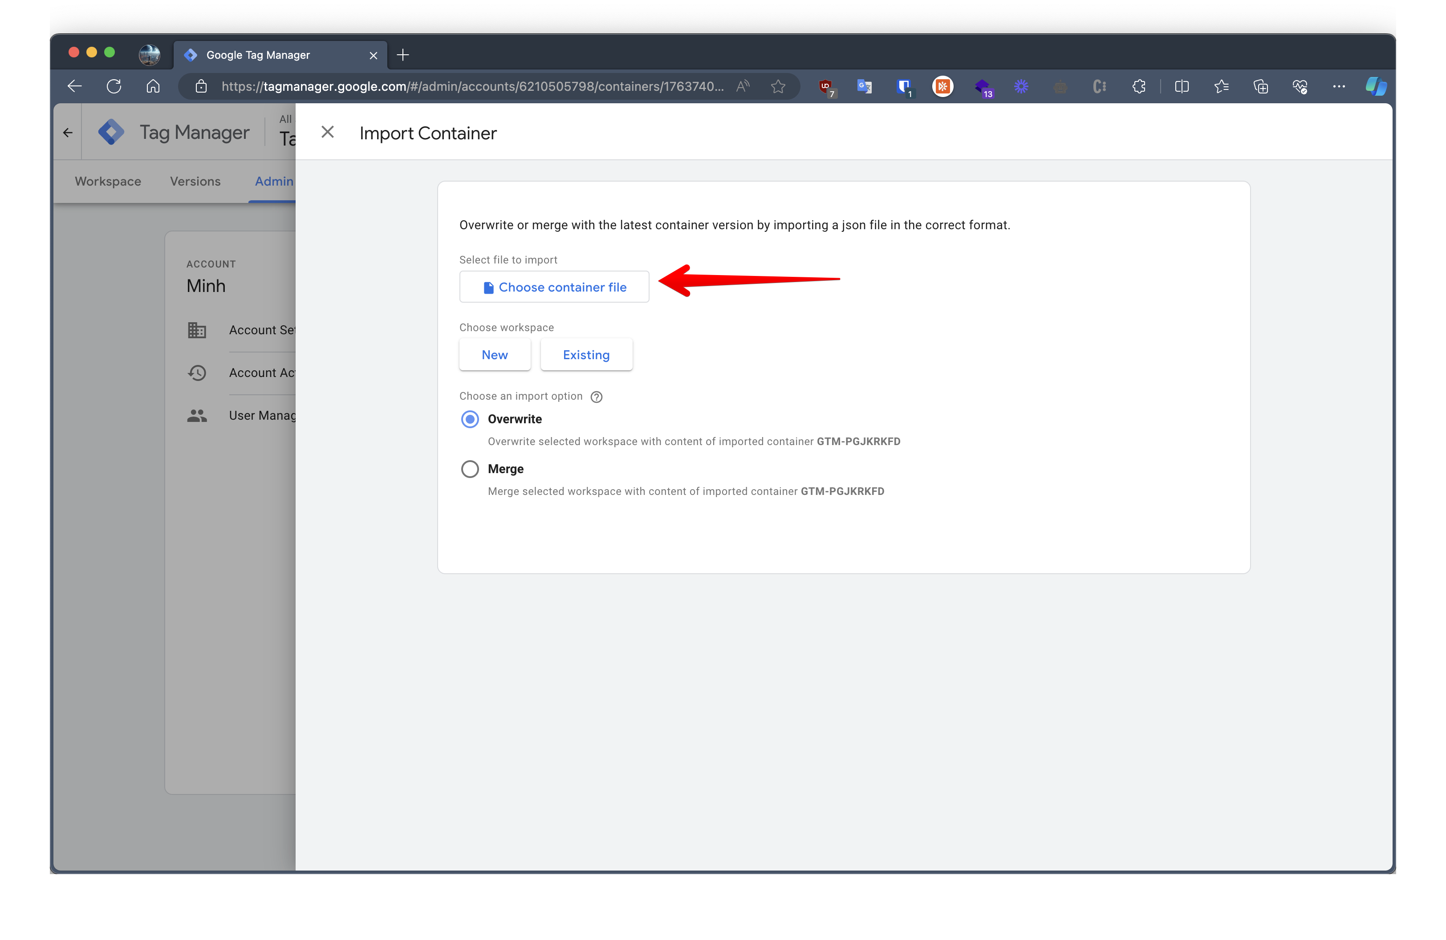Viewport: 1446px width, 940px height.
Task: Open the browser home page icon
Action: point(153,87)
